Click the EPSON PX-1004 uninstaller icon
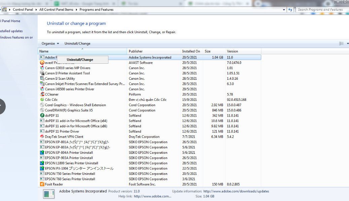The image size is (349, 201). [x=42, y=169]
